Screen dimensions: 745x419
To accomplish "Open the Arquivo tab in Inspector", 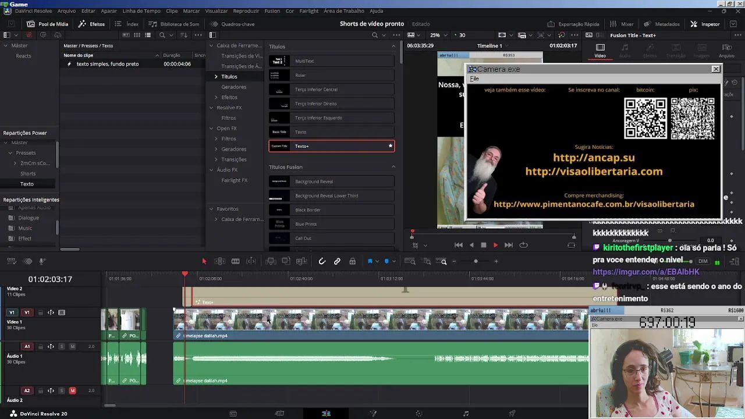I will tap(727, 51).
